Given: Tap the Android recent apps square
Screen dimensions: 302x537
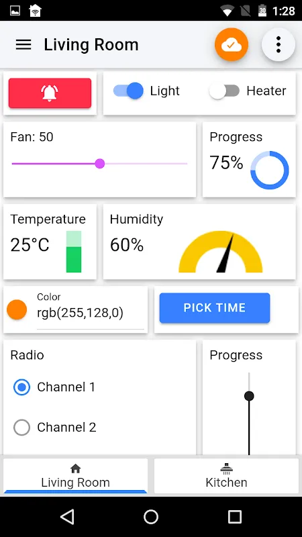Looking at the screenshot, I should [x=234, y=516].
